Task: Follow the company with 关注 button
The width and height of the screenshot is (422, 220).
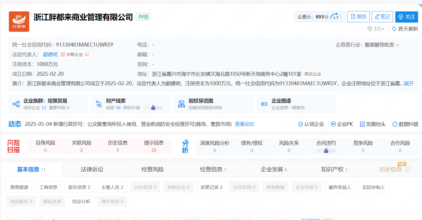Action: point(407,17)
